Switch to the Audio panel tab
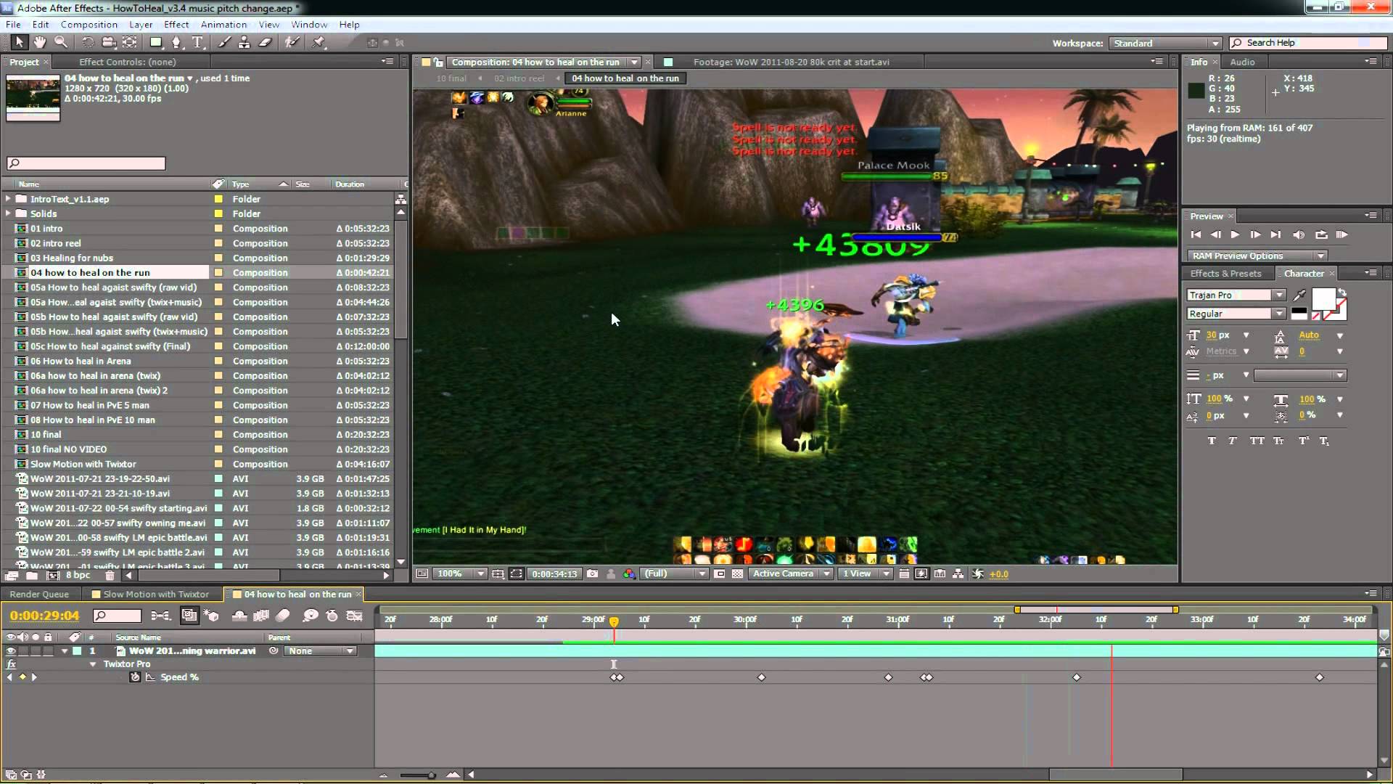Image resolution: width=1393 pixels, height=784 pixels. (x=1242, y=62)
